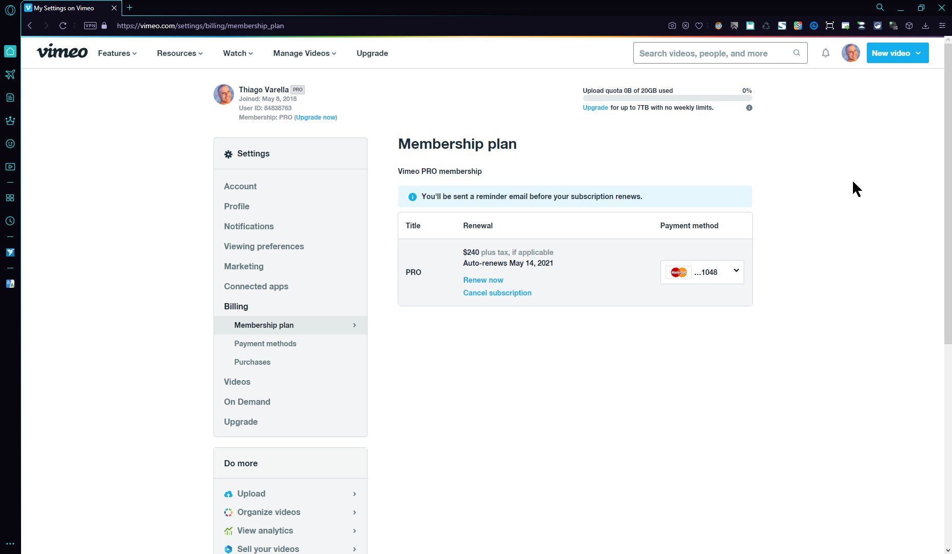
Task: Open the three-dots sidebar setup
Action: [10, 544]
